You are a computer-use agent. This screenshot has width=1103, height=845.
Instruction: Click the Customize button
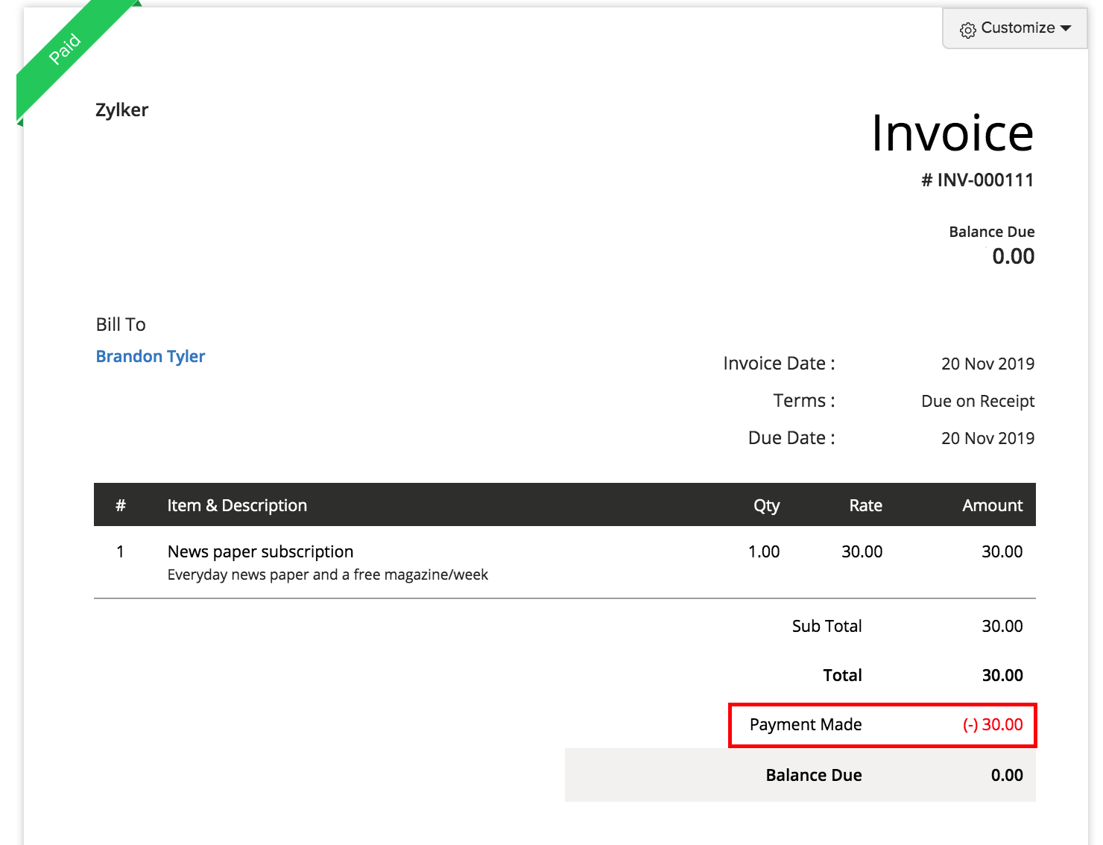pyautogui.click(x=1014, y=28)
